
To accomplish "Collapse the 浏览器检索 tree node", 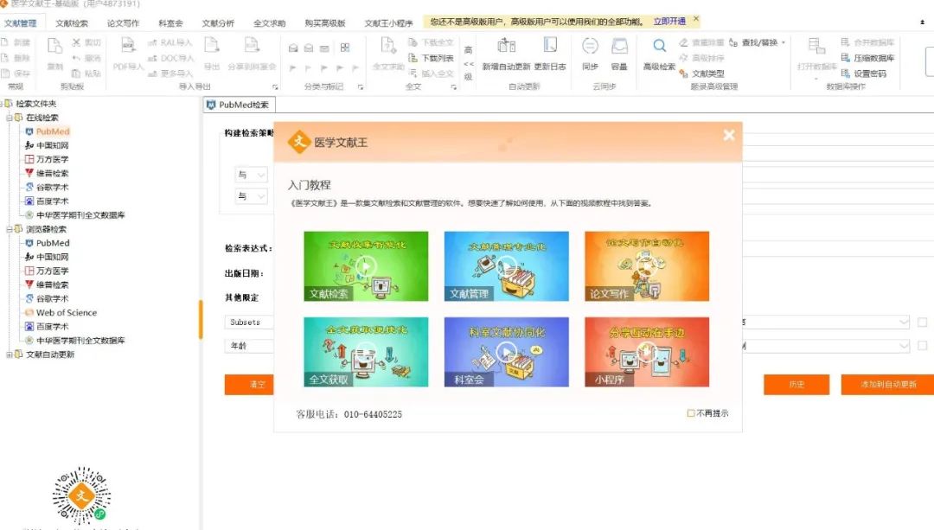I will pyautogui.click(x=9, y=229).
